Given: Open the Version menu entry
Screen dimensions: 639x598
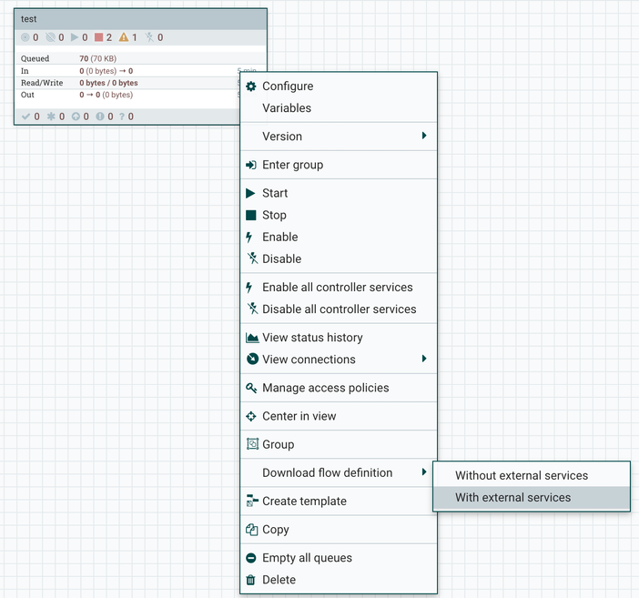Looking at the screenshot, I should tap(339, 137).
